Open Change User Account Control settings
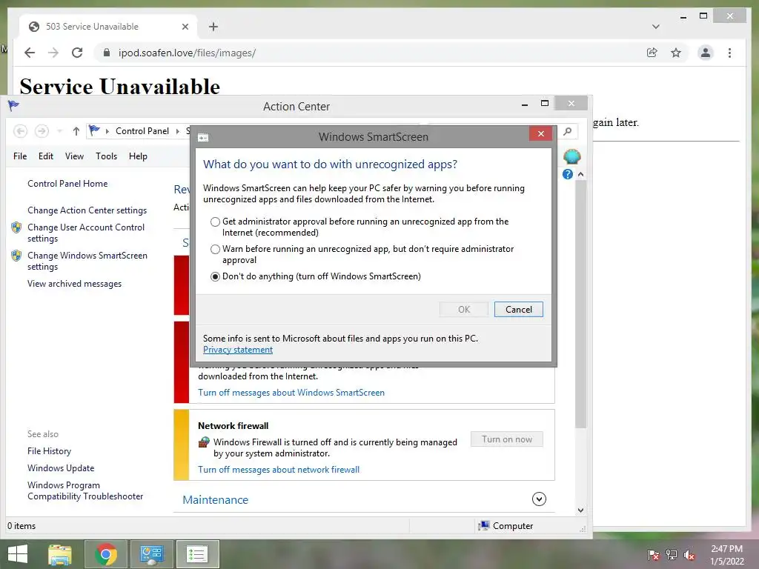759x569 pixels. (86, 233)
